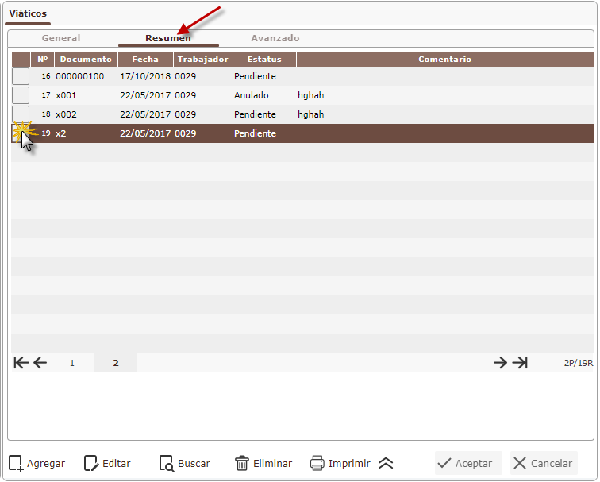Click hghah comment in row 18
The width and height of the screenshot is (600, 482).
point(311,114)
